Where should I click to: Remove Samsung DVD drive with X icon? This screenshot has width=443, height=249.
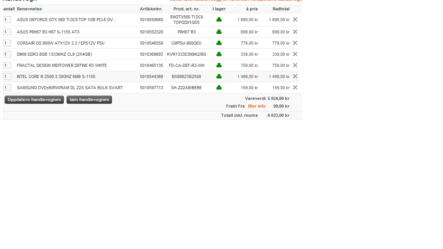point(295,88)
